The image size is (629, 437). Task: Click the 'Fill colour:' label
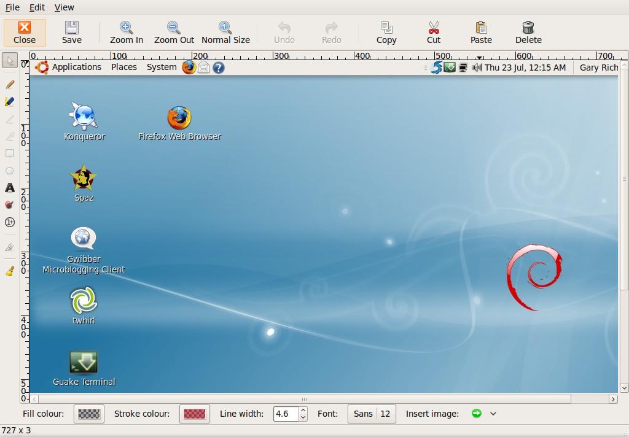44,414
